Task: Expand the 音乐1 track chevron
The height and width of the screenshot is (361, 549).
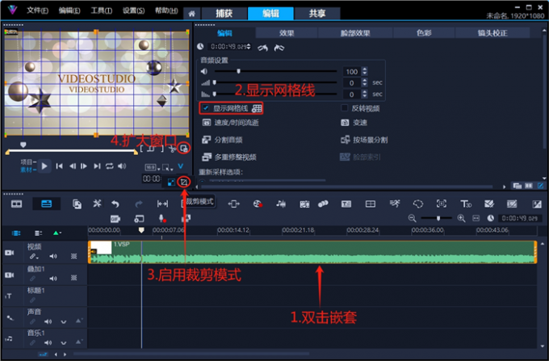Action: coord(63,342)
